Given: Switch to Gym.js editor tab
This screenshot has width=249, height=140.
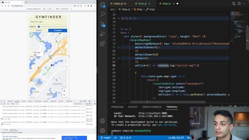Looking at the screenshot, I should click(142, 3).
